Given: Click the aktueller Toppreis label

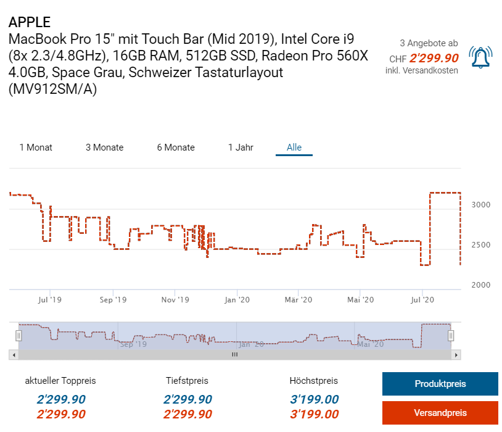Looking at the screenshot, I should [x=60, y=381].
